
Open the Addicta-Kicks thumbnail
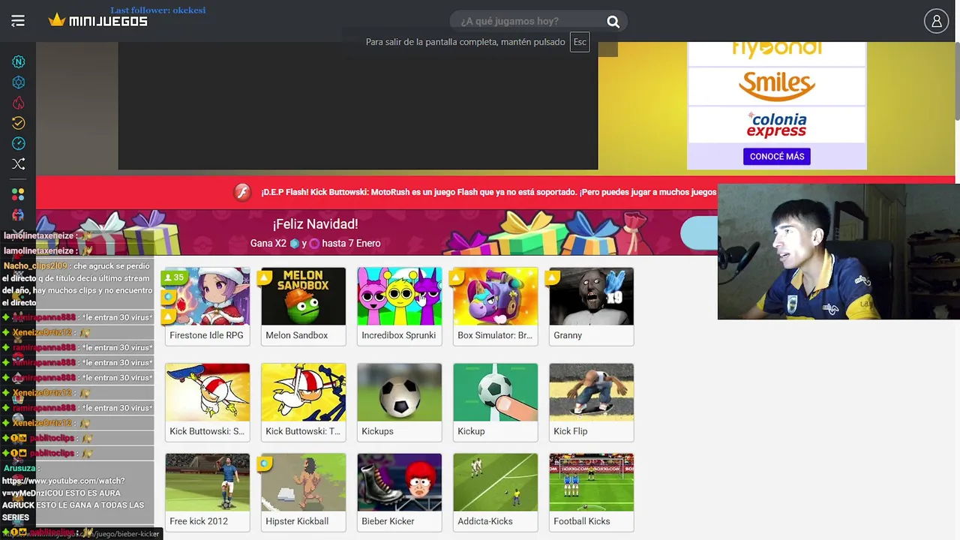(x=496, y=482)
